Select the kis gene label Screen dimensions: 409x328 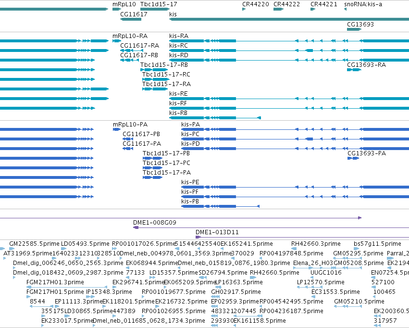point(173,14)
